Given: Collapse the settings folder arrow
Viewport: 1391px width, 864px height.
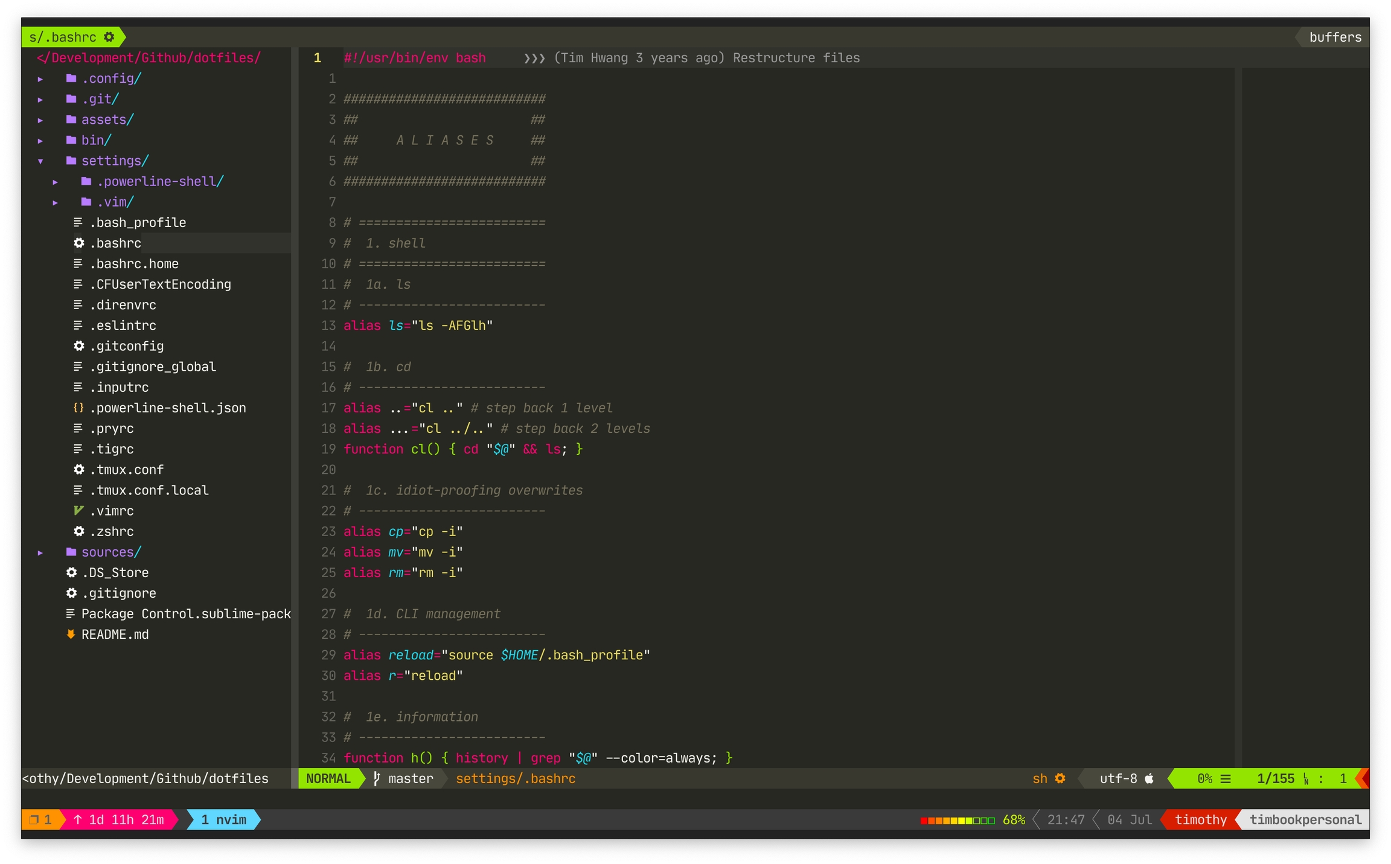Looking at the screenshot, I should 40,161.
